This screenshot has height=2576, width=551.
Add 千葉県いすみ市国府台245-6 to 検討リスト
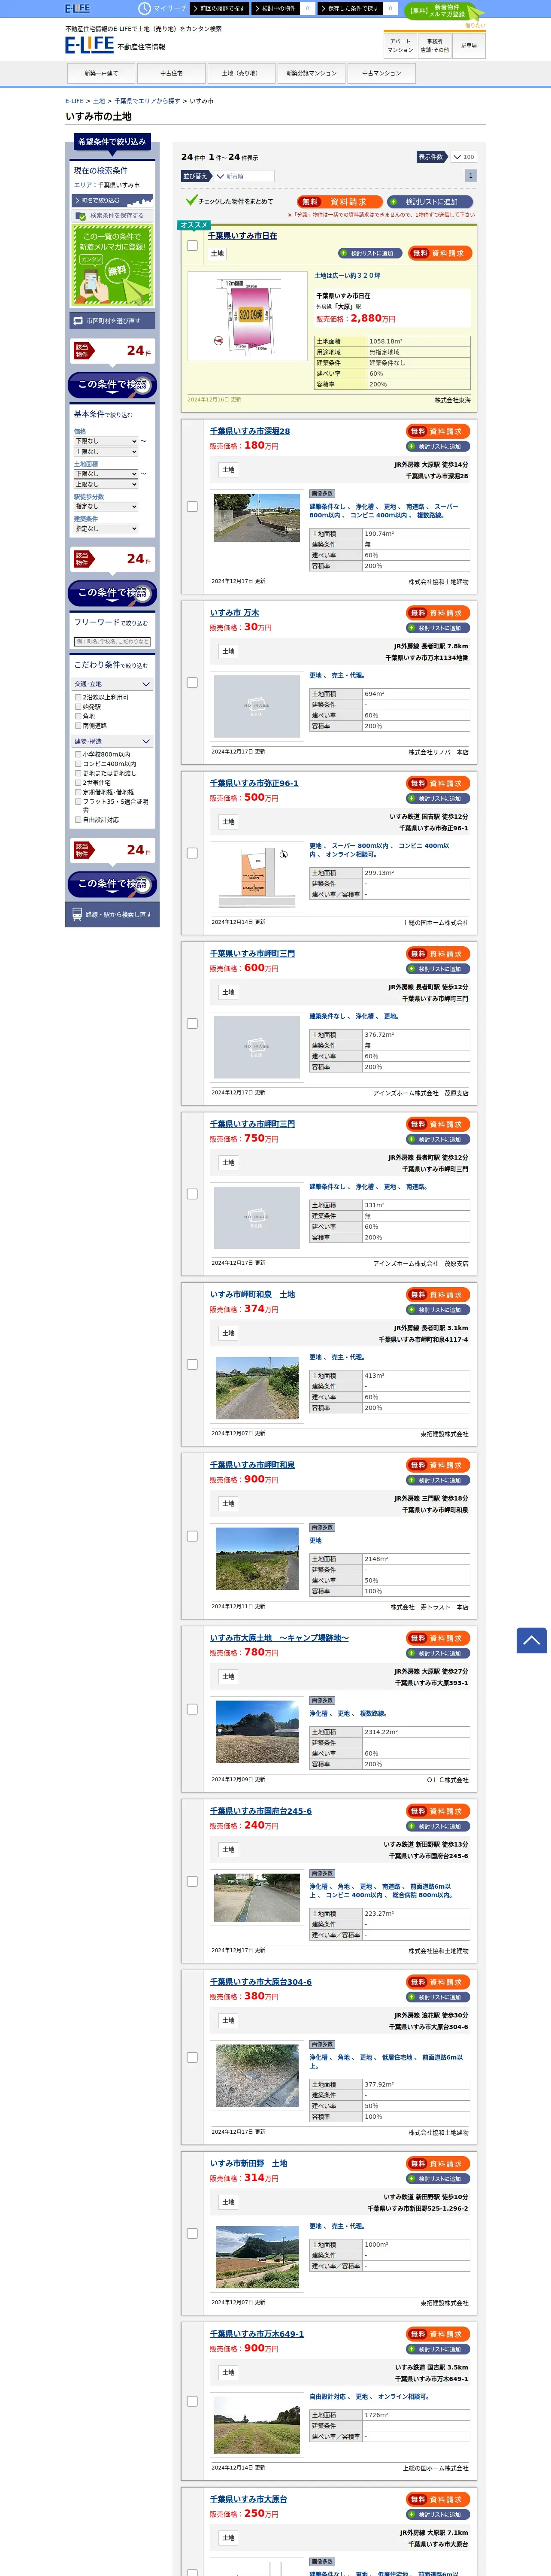[x=439, y=1826]
